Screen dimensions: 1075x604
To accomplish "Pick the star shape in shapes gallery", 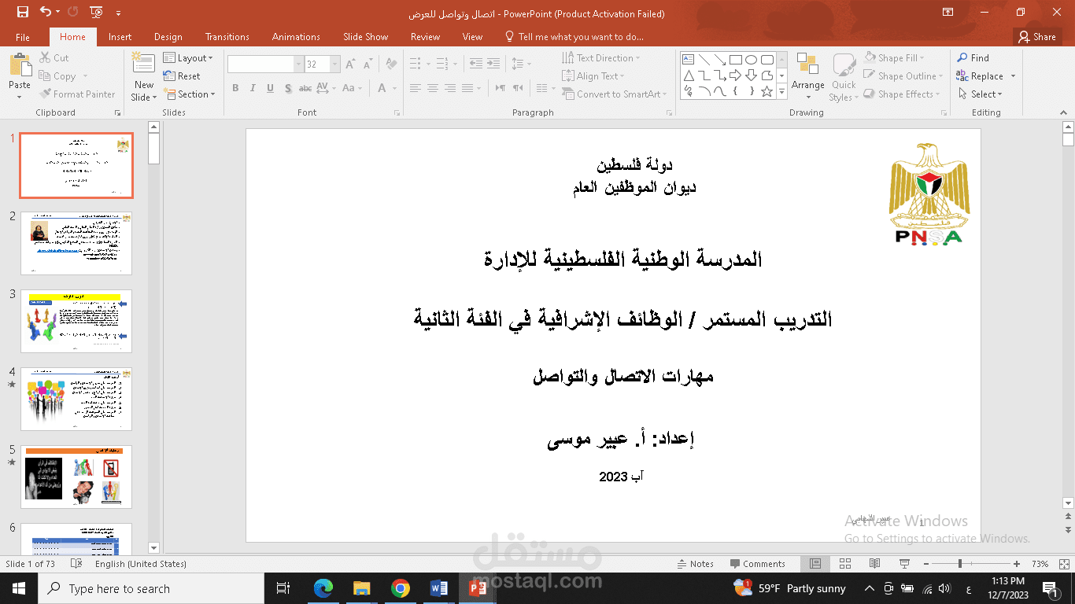I will pyautogui.click(x=767, y=92).
